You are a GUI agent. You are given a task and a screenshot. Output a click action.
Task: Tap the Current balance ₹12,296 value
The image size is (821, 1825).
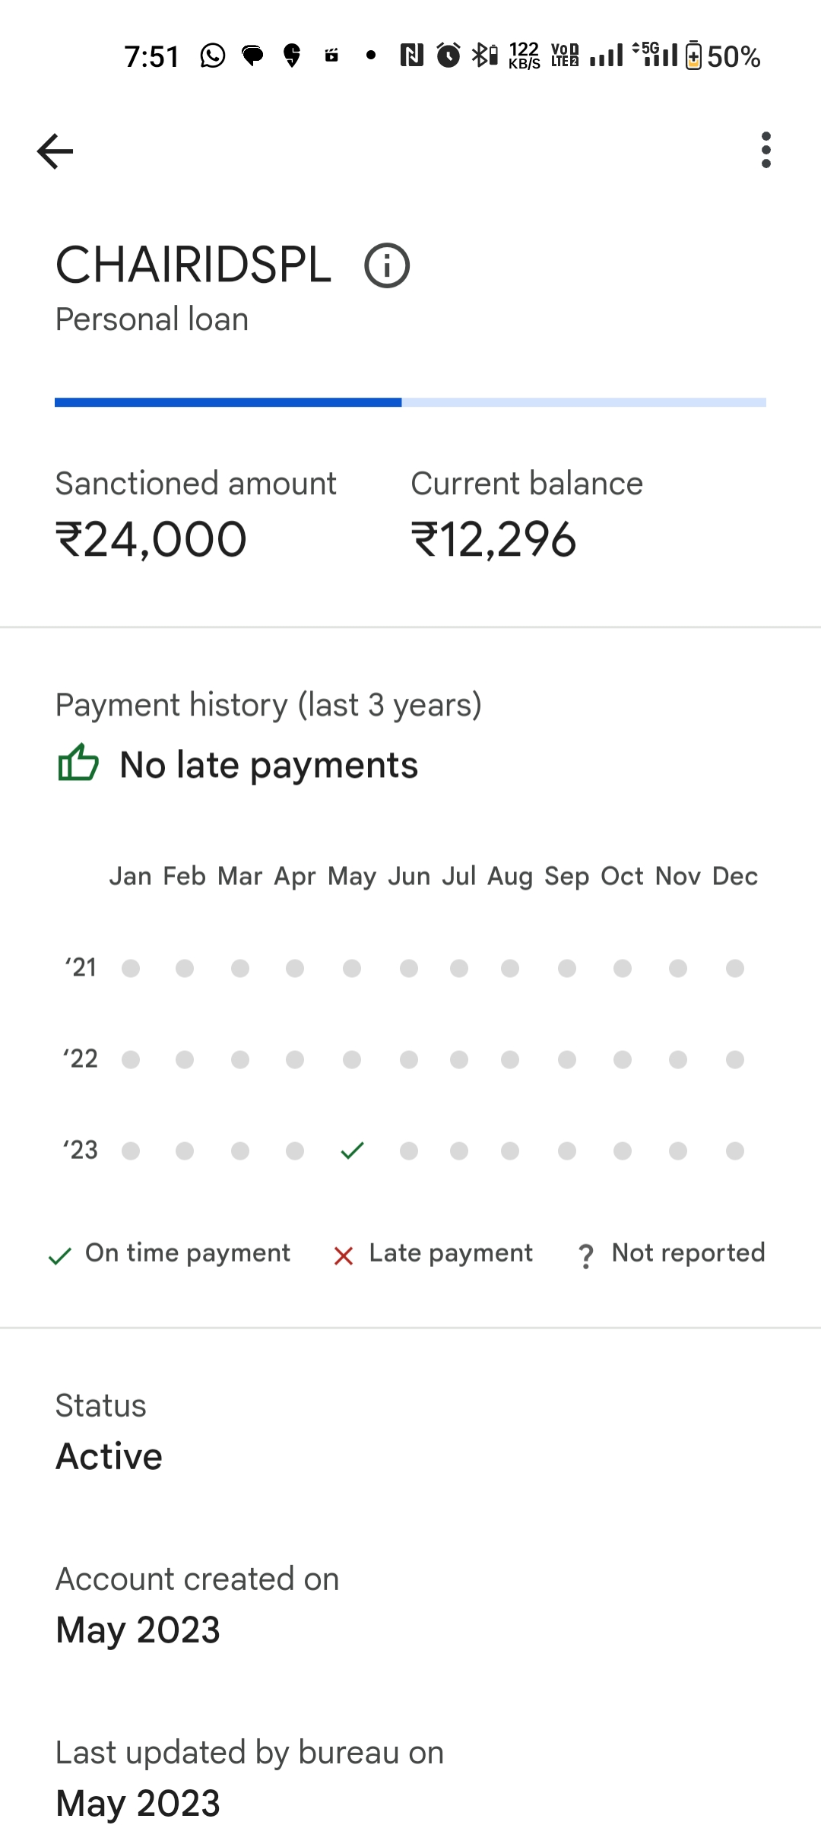tap(493, 540)
